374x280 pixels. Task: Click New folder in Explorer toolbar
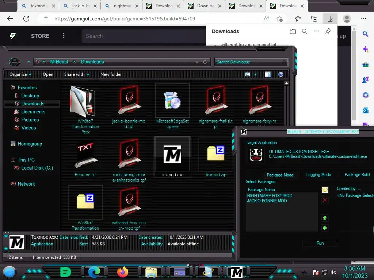pyautogui.click(x=111, y=74)
